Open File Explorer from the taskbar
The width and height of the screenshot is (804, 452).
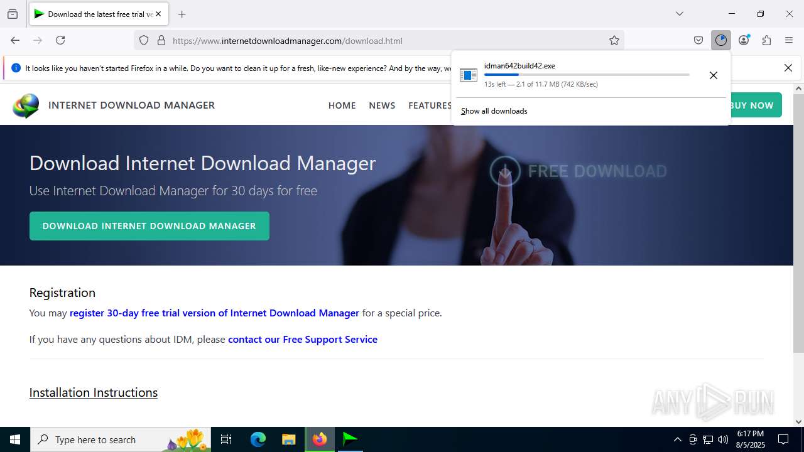coord(288,439)
